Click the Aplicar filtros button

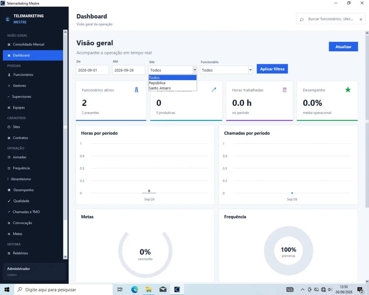[x=272, y=69]
